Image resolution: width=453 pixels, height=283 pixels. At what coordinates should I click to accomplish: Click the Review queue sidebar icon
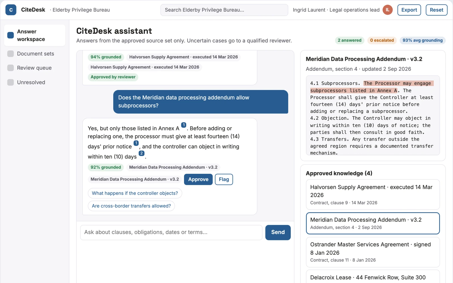click(10, 68)
